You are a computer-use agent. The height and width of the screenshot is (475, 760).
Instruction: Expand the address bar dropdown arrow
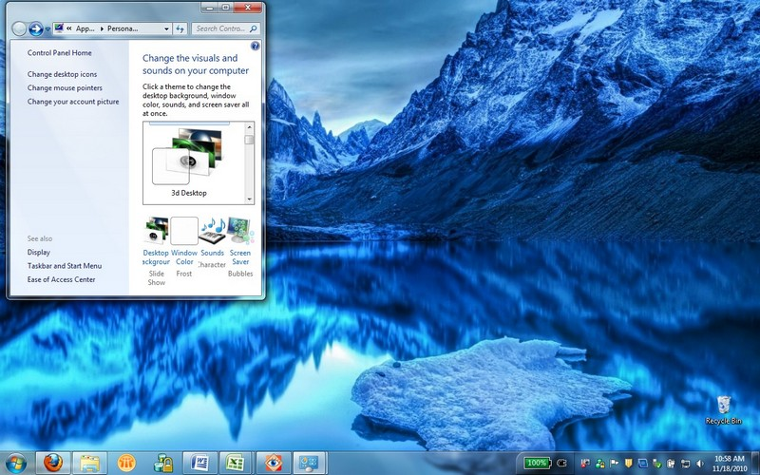point(167,29)
